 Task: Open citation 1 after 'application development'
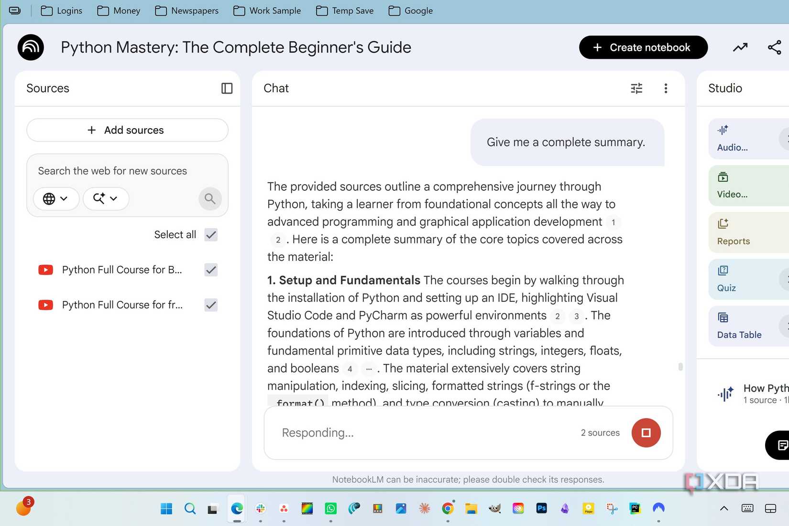click(614, 222)
